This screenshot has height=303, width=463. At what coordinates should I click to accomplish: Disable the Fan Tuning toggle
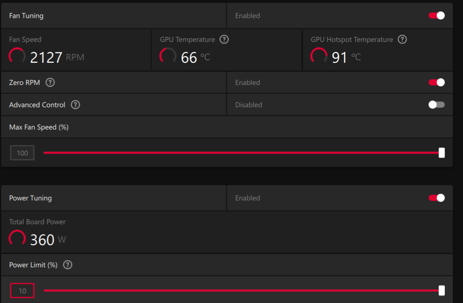pos(437,16)
